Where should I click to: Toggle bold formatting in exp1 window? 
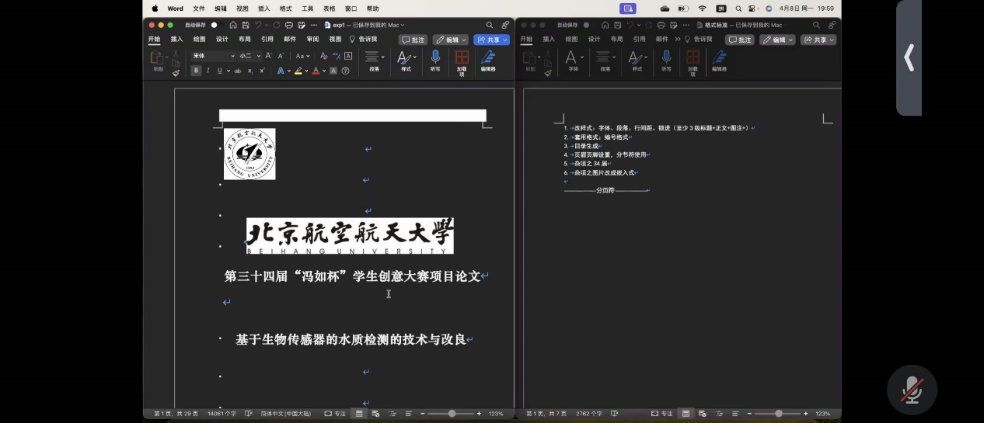tap(196, 71)
